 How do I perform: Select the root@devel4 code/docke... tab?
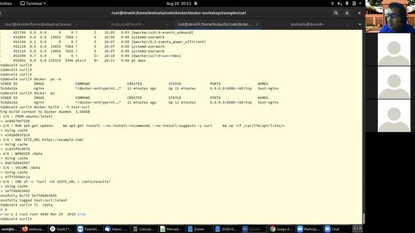pos(215,25)
